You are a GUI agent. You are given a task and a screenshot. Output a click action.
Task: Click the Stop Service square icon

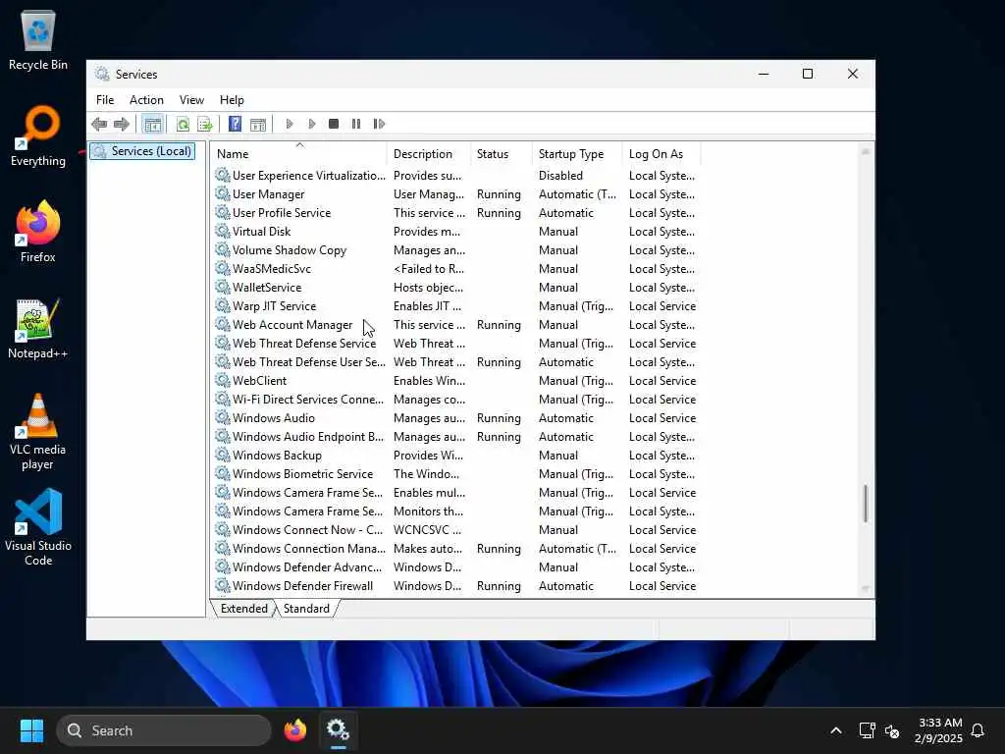click(334, 124)
